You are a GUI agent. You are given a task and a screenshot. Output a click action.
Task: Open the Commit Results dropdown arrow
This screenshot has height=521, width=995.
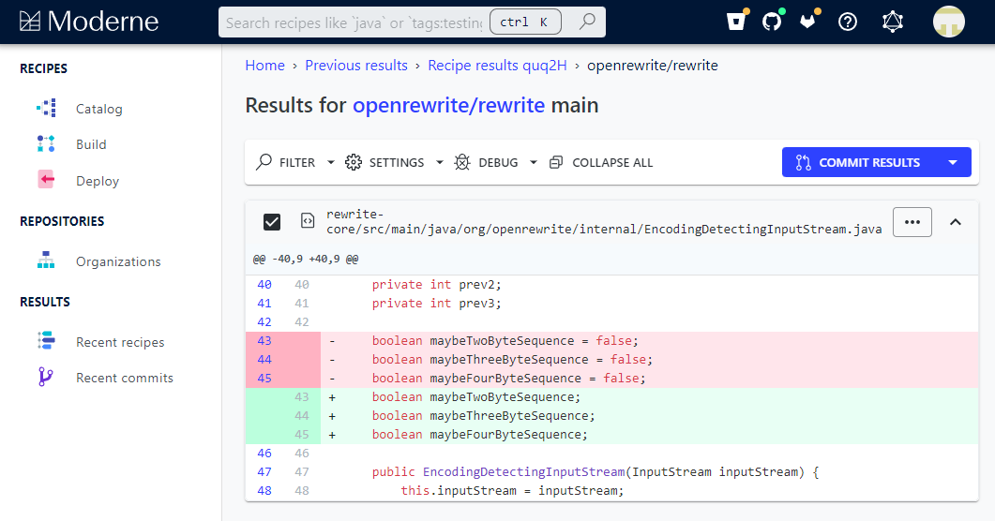(953, 163)
